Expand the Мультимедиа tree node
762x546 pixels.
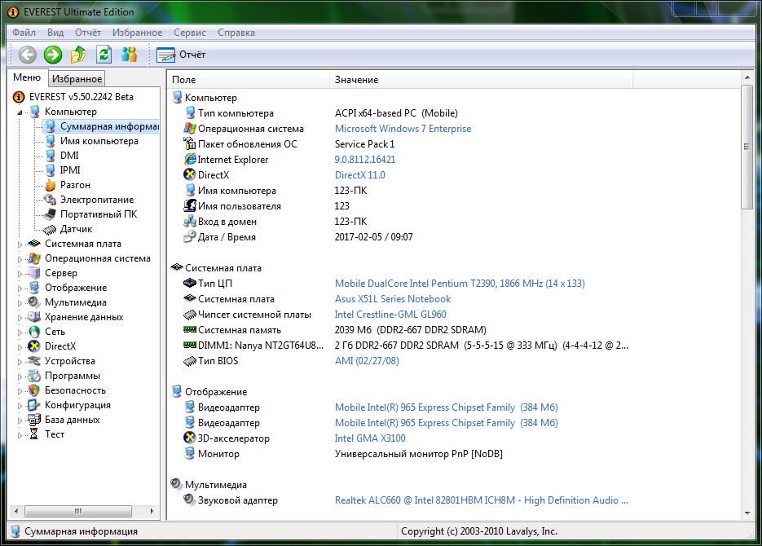click(20, 303)
